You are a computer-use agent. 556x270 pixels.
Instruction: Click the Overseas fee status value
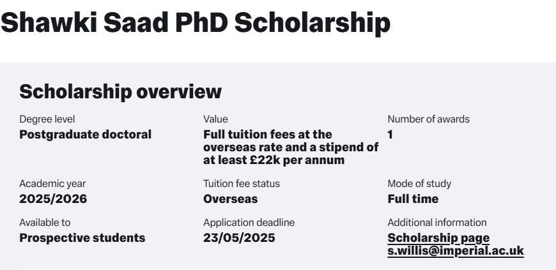pyautogui.click(x=231, y=199)
